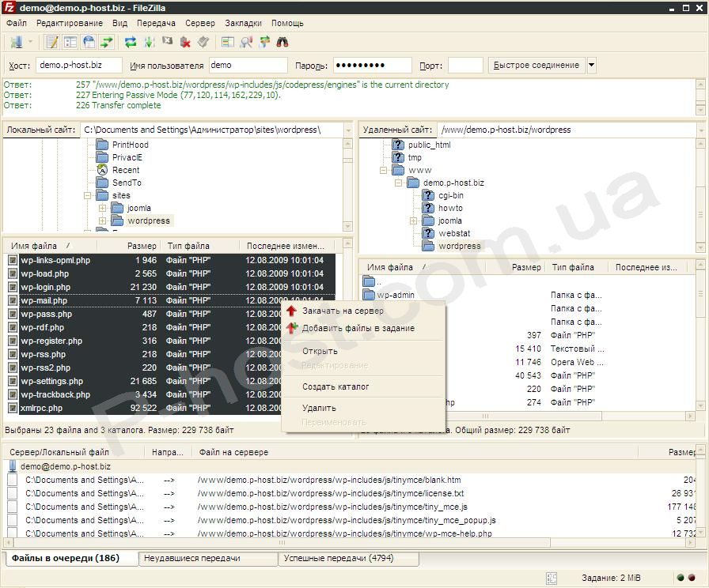
Task: Expand the remote joomla folder node
Action: coord(413,220)
